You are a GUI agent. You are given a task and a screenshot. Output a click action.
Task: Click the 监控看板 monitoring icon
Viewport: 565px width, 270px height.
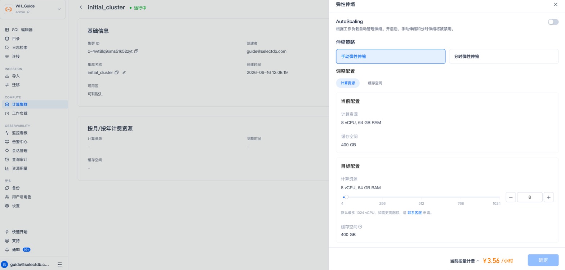pyautogui.click(x=7, y=133)
